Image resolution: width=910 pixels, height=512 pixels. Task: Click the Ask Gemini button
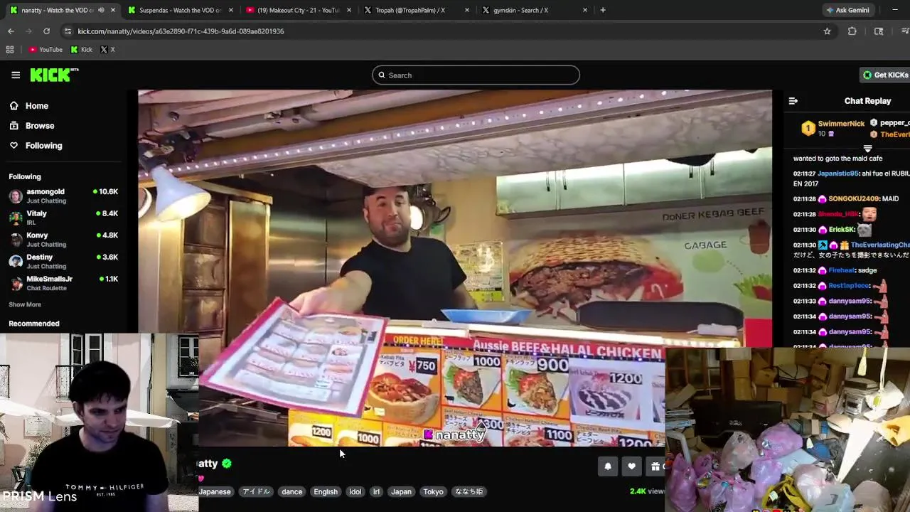click(x=847, y=10)
